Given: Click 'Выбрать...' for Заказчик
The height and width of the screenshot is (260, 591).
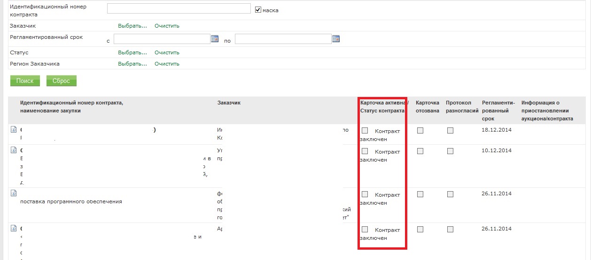Looking at the screenshot, I should coord(132,26).
